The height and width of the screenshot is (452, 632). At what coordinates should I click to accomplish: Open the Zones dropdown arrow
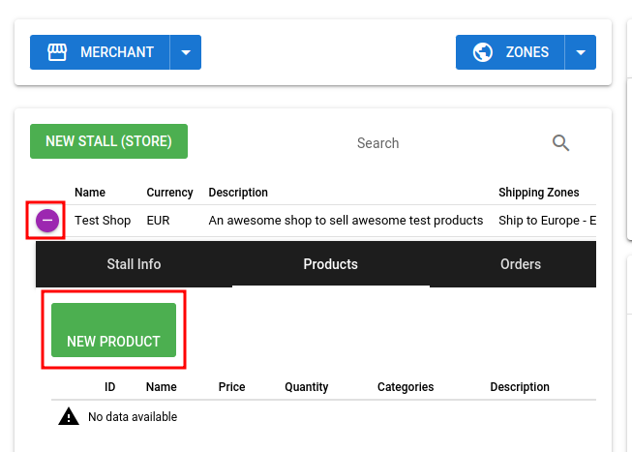pos(581,52)
